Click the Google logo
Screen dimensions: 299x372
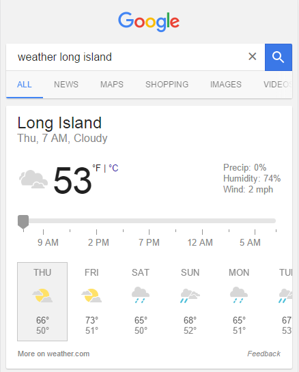point(149,22)
